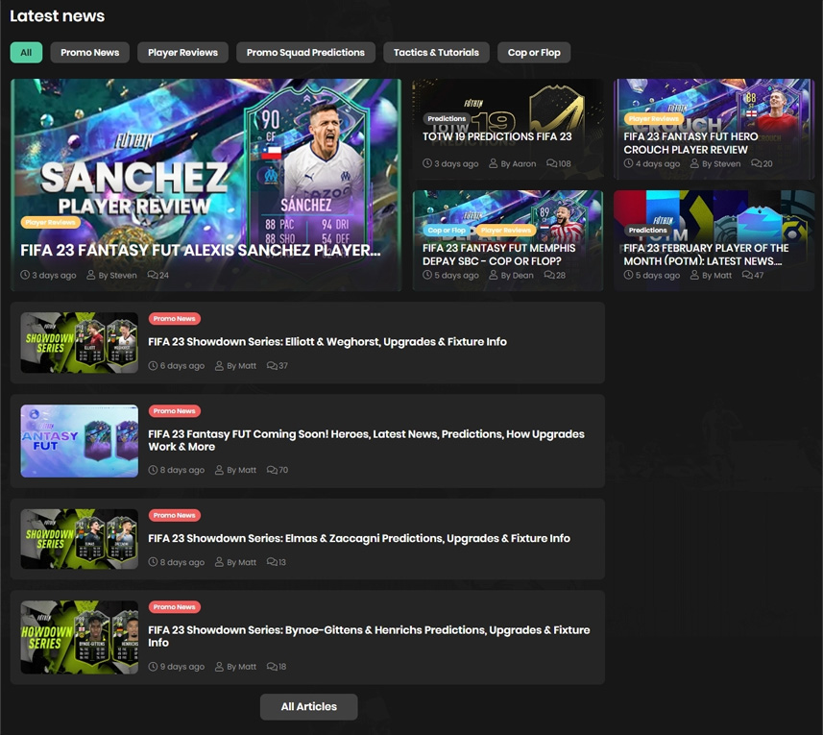The height and width of the screenshot is (735, 823).
Task: Click Promo News tag on Elmas & Zaccagni article
Action: tap(174, 516)
